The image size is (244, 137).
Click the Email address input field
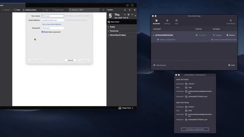pos(53,20)
